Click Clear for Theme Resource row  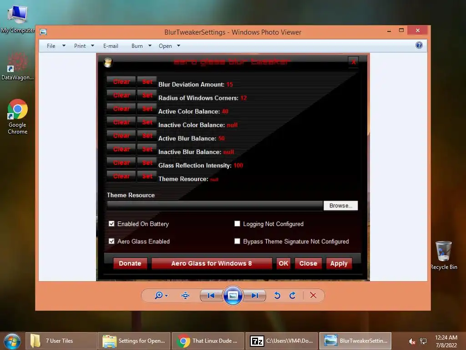[x=121, y=176]
